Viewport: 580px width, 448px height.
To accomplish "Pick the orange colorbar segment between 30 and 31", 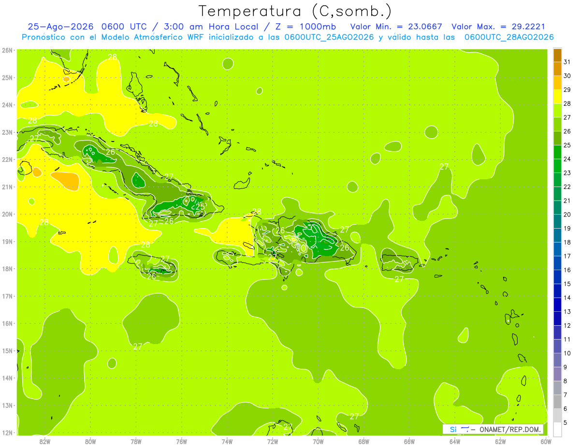I will (x=557, y=69).
